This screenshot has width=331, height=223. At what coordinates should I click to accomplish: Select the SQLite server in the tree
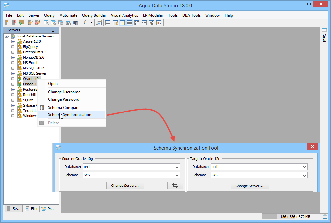28,100
